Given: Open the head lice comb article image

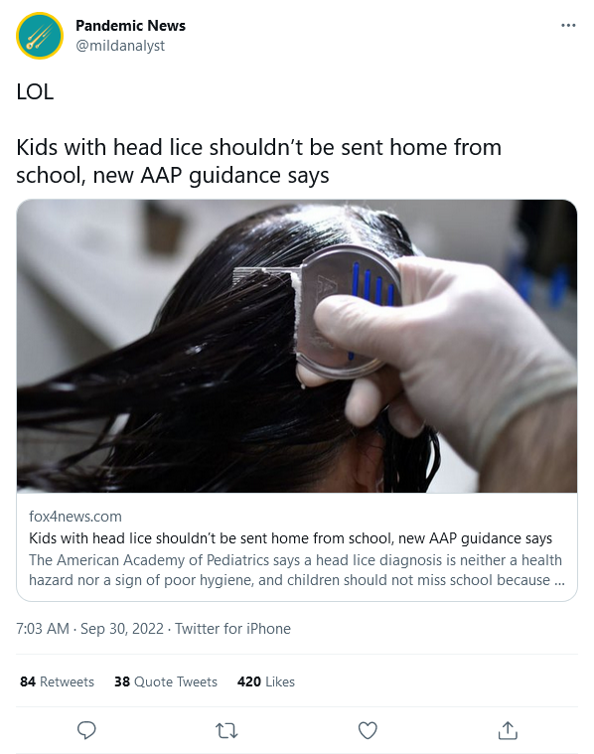Looking at the screenshot, I should [297, 346].
